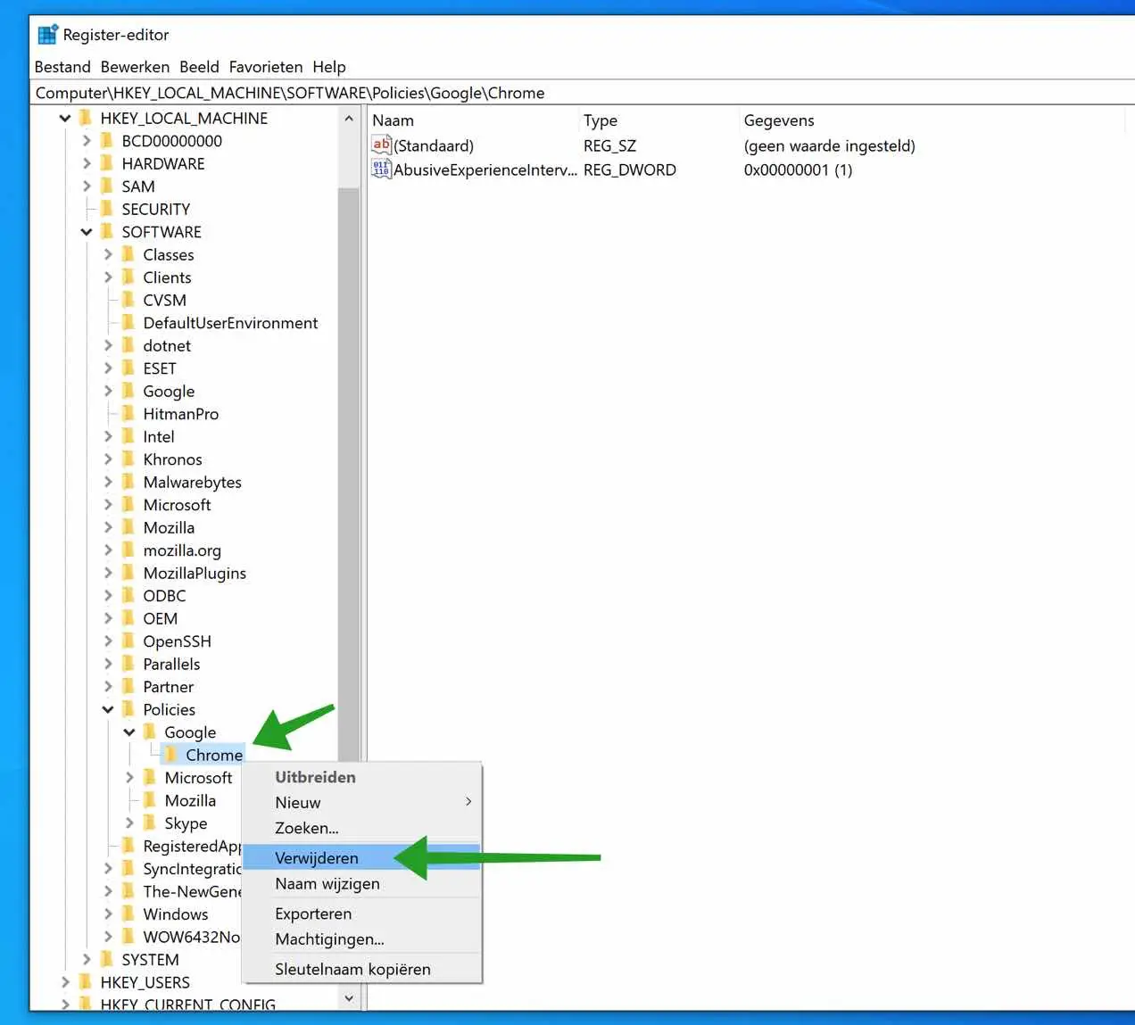This screenshot has height=1025, width=1135.
Task: Expand the Microsoft key under Policies
Action: pos(129,778)
